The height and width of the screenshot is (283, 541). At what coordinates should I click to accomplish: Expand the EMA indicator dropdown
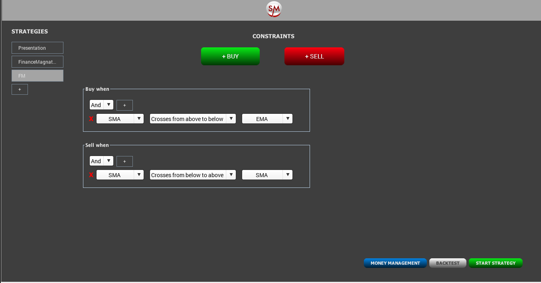tap(267, 119)
